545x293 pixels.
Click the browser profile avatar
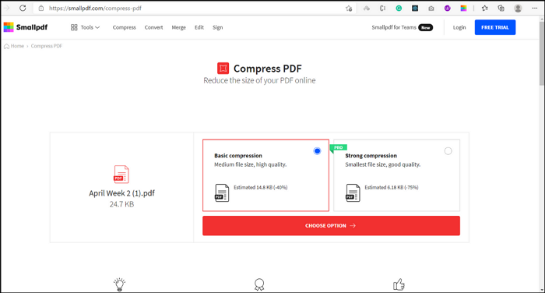point(518,9)
